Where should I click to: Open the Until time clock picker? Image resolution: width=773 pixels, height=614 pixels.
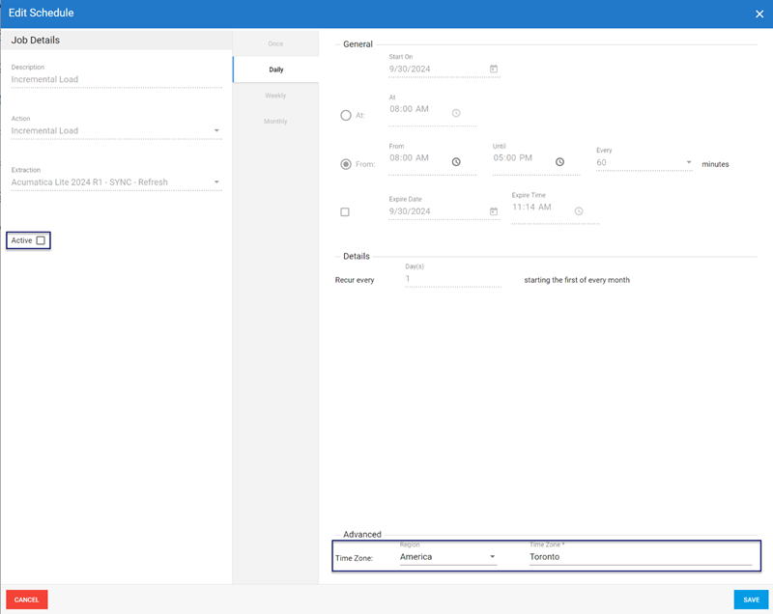click(x=561, y=161)
